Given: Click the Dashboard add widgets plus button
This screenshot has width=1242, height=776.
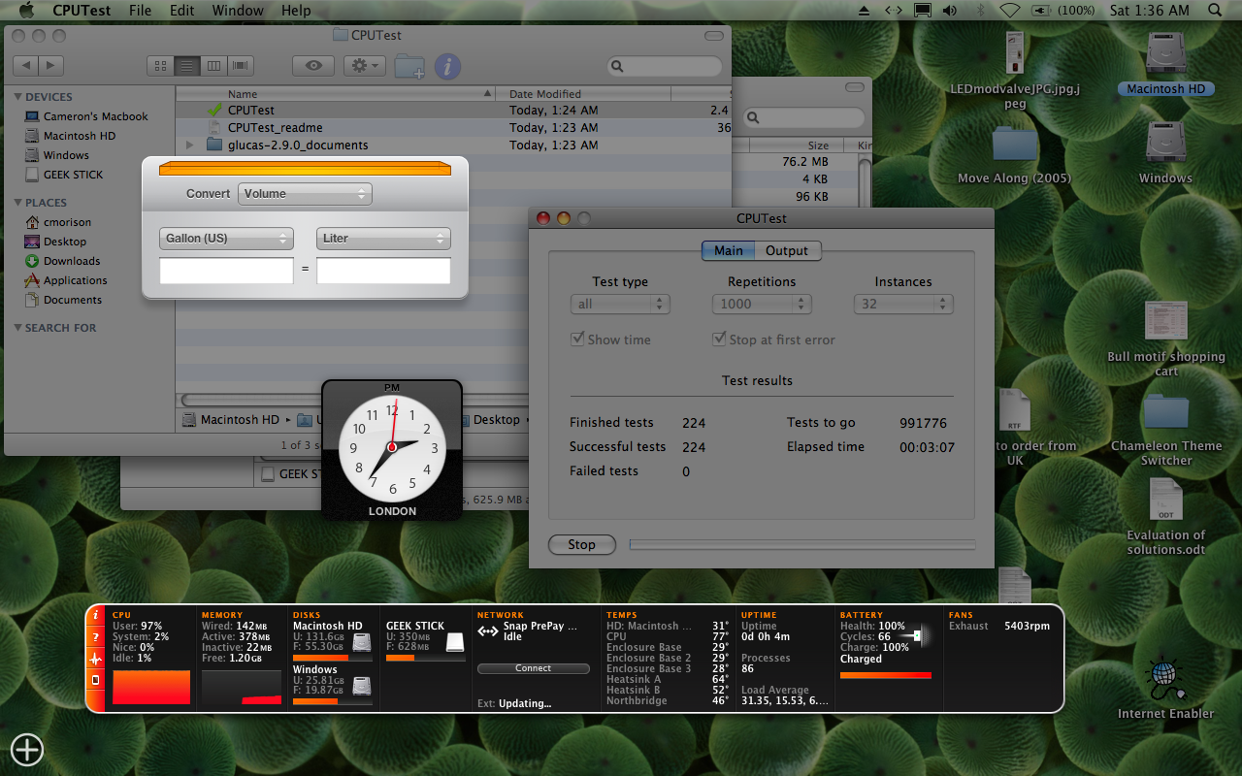Looking at the screenshot, I should pos(27,749).
